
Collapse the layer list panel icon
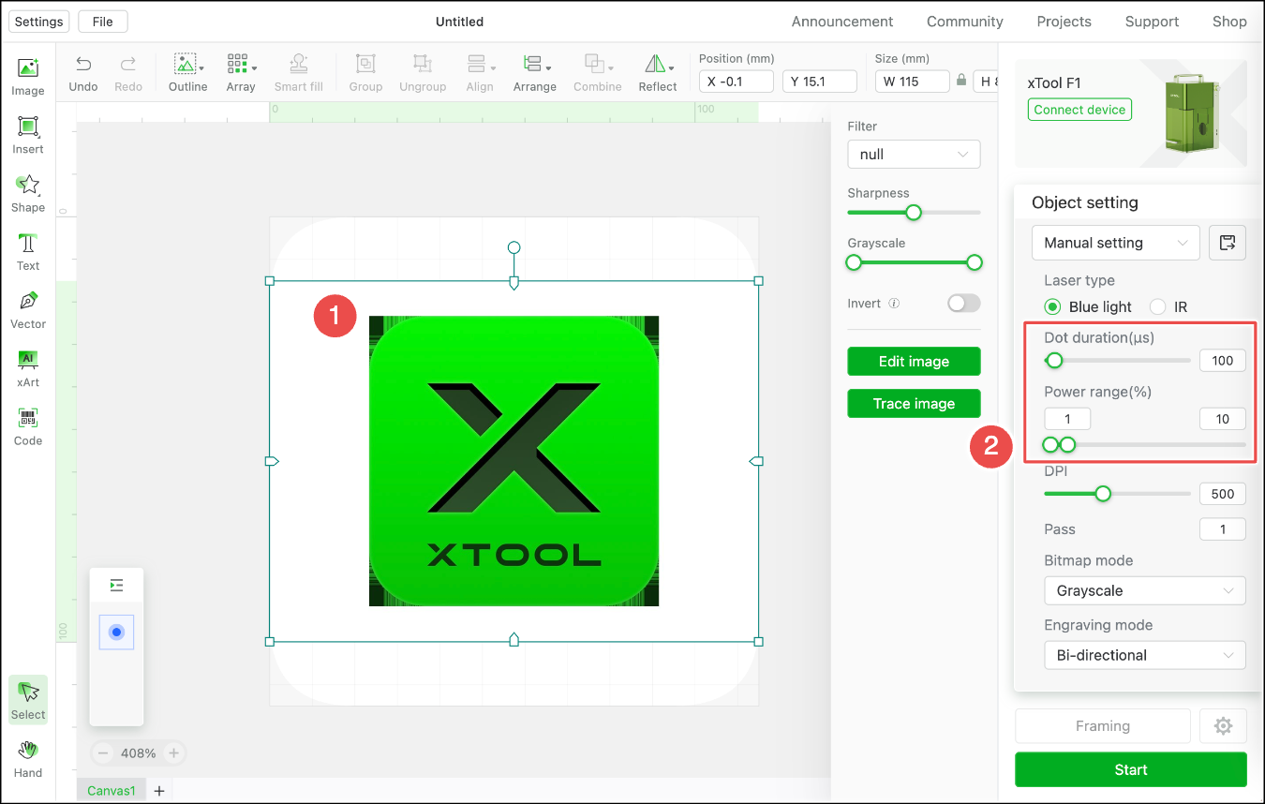116,585
